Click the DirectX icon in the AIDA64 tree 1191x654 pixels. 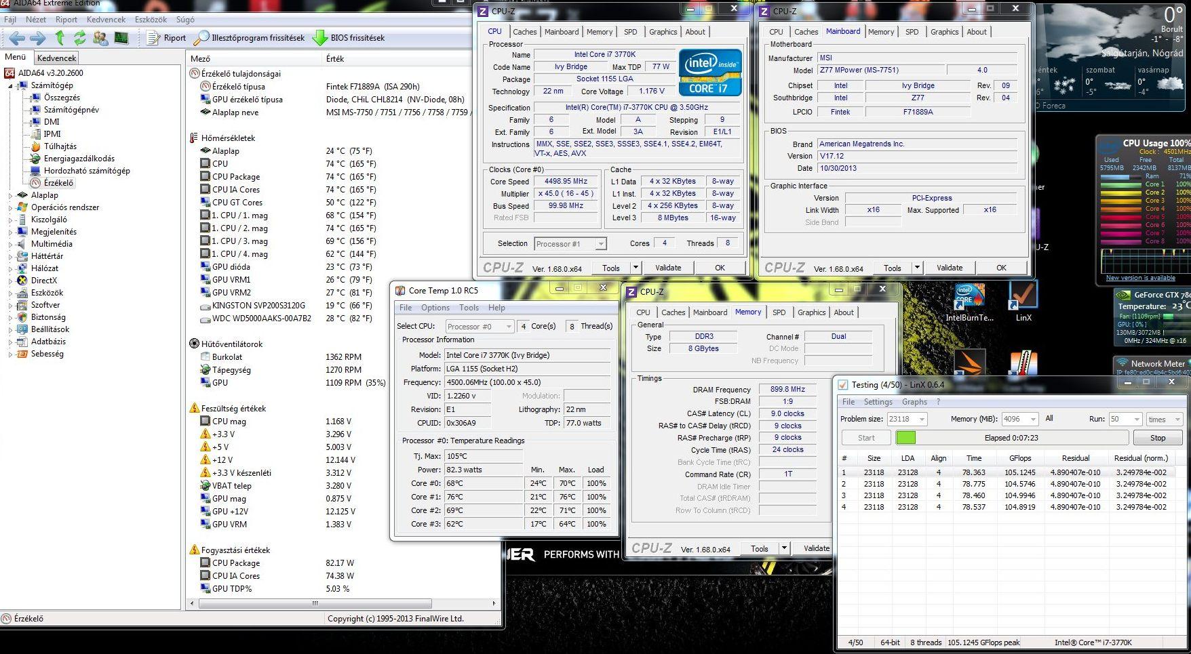coord(22,281)
